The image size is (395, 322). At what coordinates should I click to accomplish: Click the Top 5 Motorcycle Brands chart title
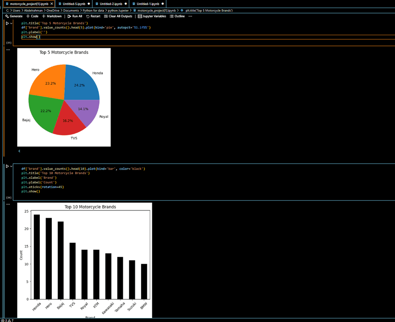64,53
